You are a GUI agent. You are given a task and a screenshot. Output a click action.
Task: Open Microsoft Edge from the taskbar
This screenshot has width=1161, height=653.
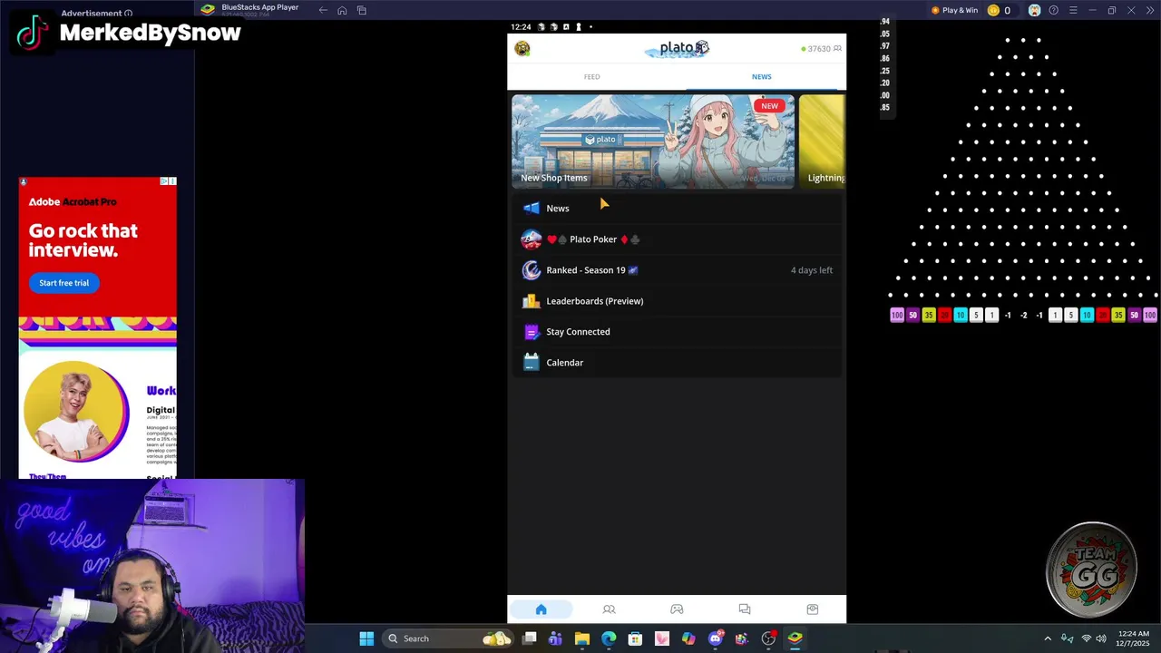pyautogui.click(x=609, y=638)
